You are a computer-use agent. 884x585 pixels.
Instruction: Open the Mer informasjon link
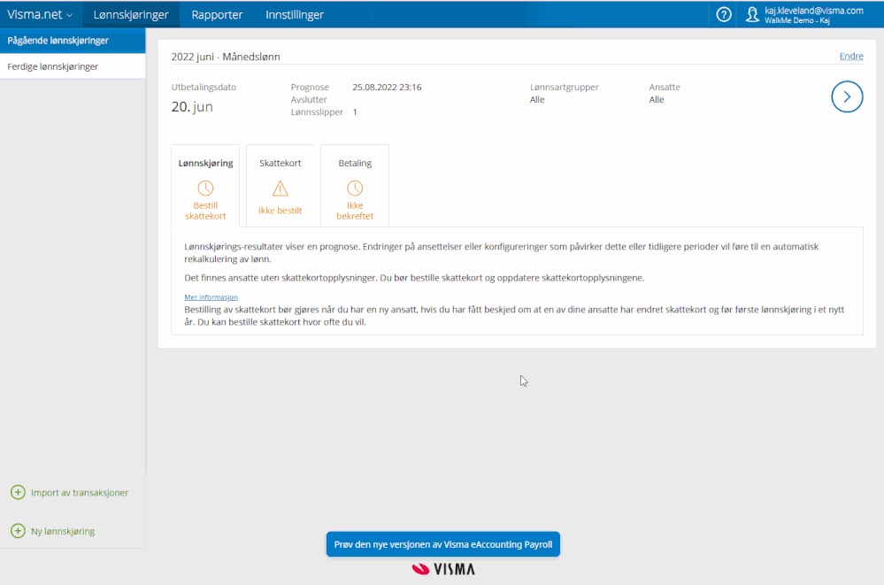[211, 296]
